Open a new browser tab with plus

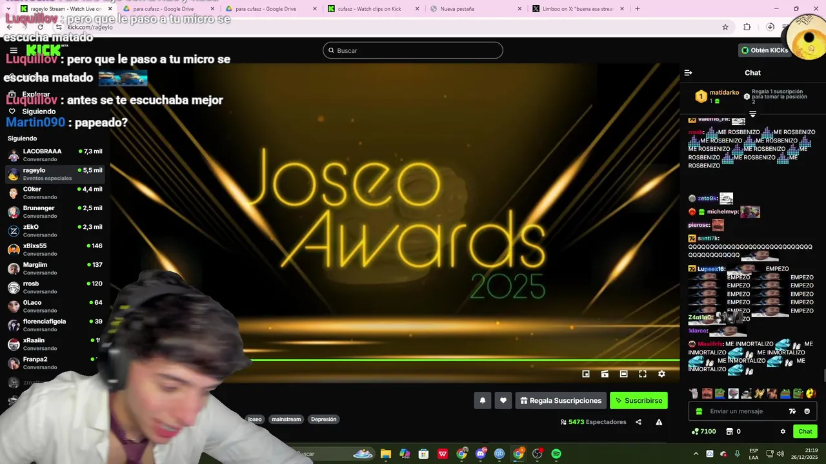(x=638, y=9)
